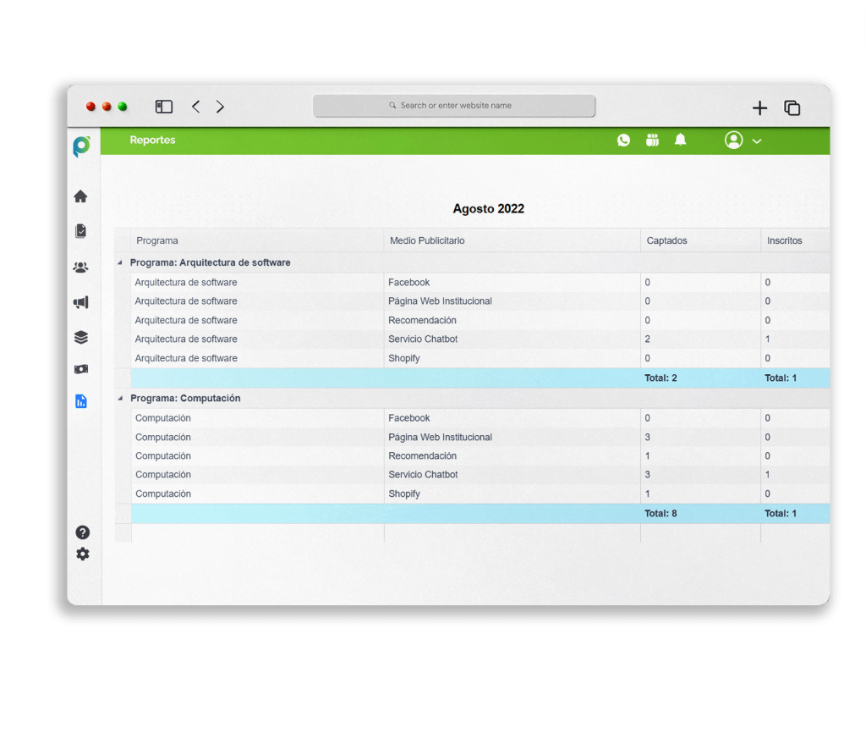866x750 pixels.
Task: Click Total: 8 captados summary
Action: [x=660, y=514]
